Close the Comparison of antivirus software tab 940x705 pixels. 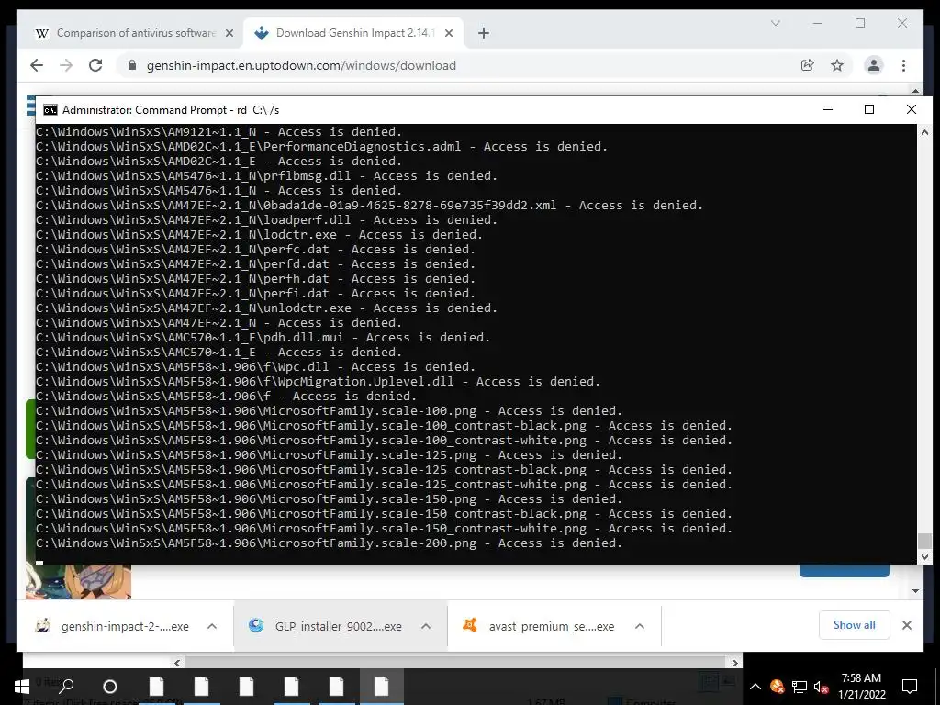click(229, 34)
